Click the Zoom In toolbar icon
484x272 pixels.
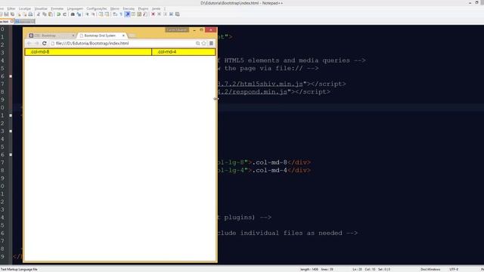pyautogui.click(x=87, y=14)
